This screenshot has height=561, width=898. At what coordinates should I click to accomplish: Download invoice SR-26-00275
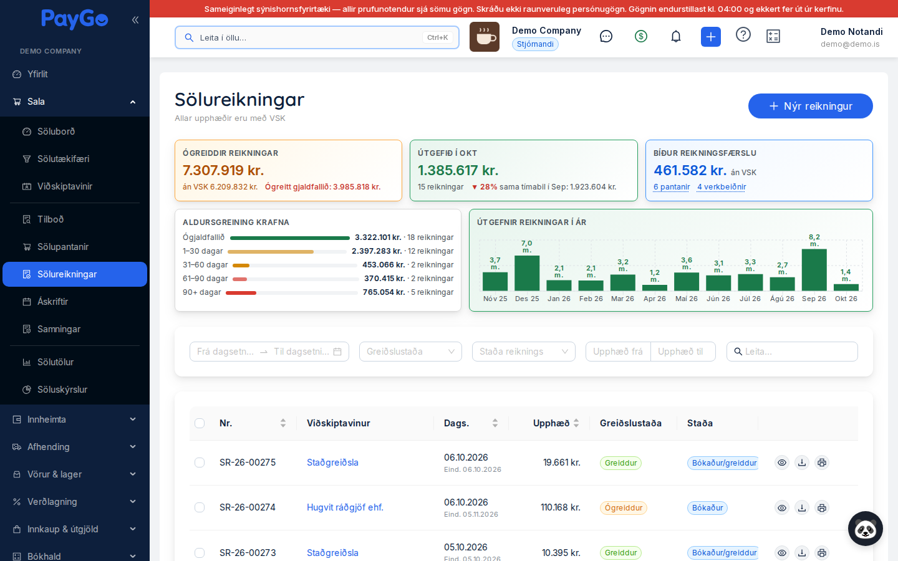(802, 463)
